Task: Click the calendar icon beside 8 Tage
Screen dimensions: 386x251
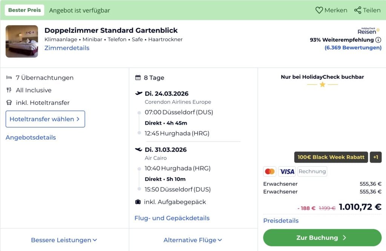Action: (138, 78)
